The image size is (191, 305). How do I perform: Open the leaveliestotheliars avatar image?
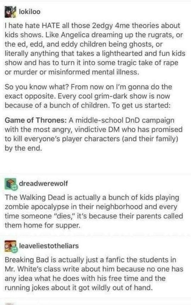click(x=10, y=246)
